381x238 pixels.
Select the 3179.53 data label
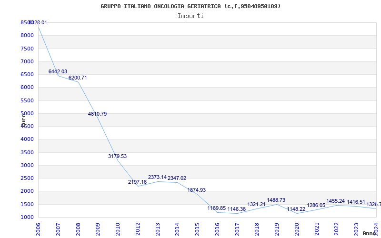click(x=117, y=157)
